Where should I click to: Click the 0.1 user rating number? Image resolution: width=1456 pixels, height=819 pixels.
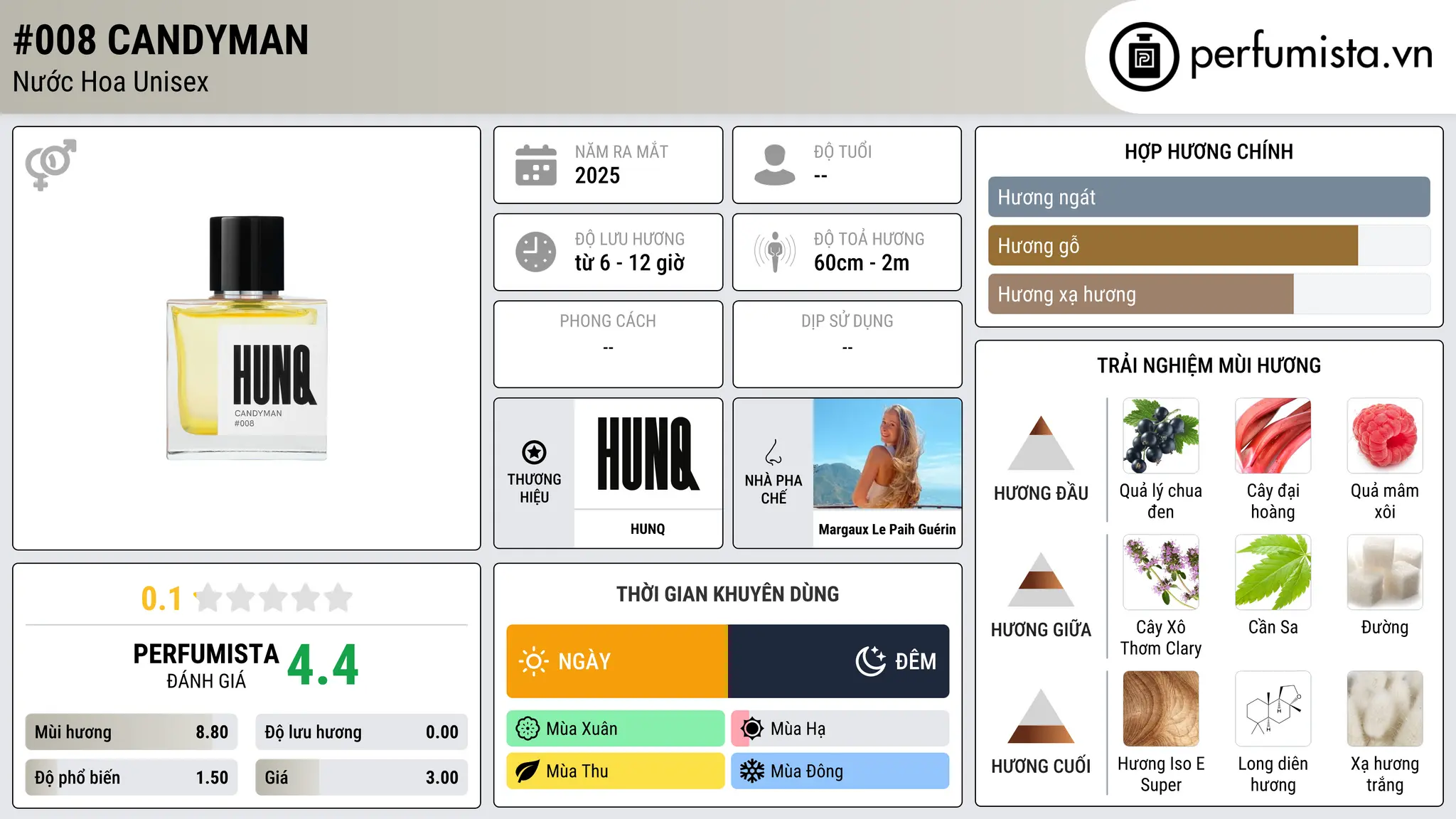[161, 599]
